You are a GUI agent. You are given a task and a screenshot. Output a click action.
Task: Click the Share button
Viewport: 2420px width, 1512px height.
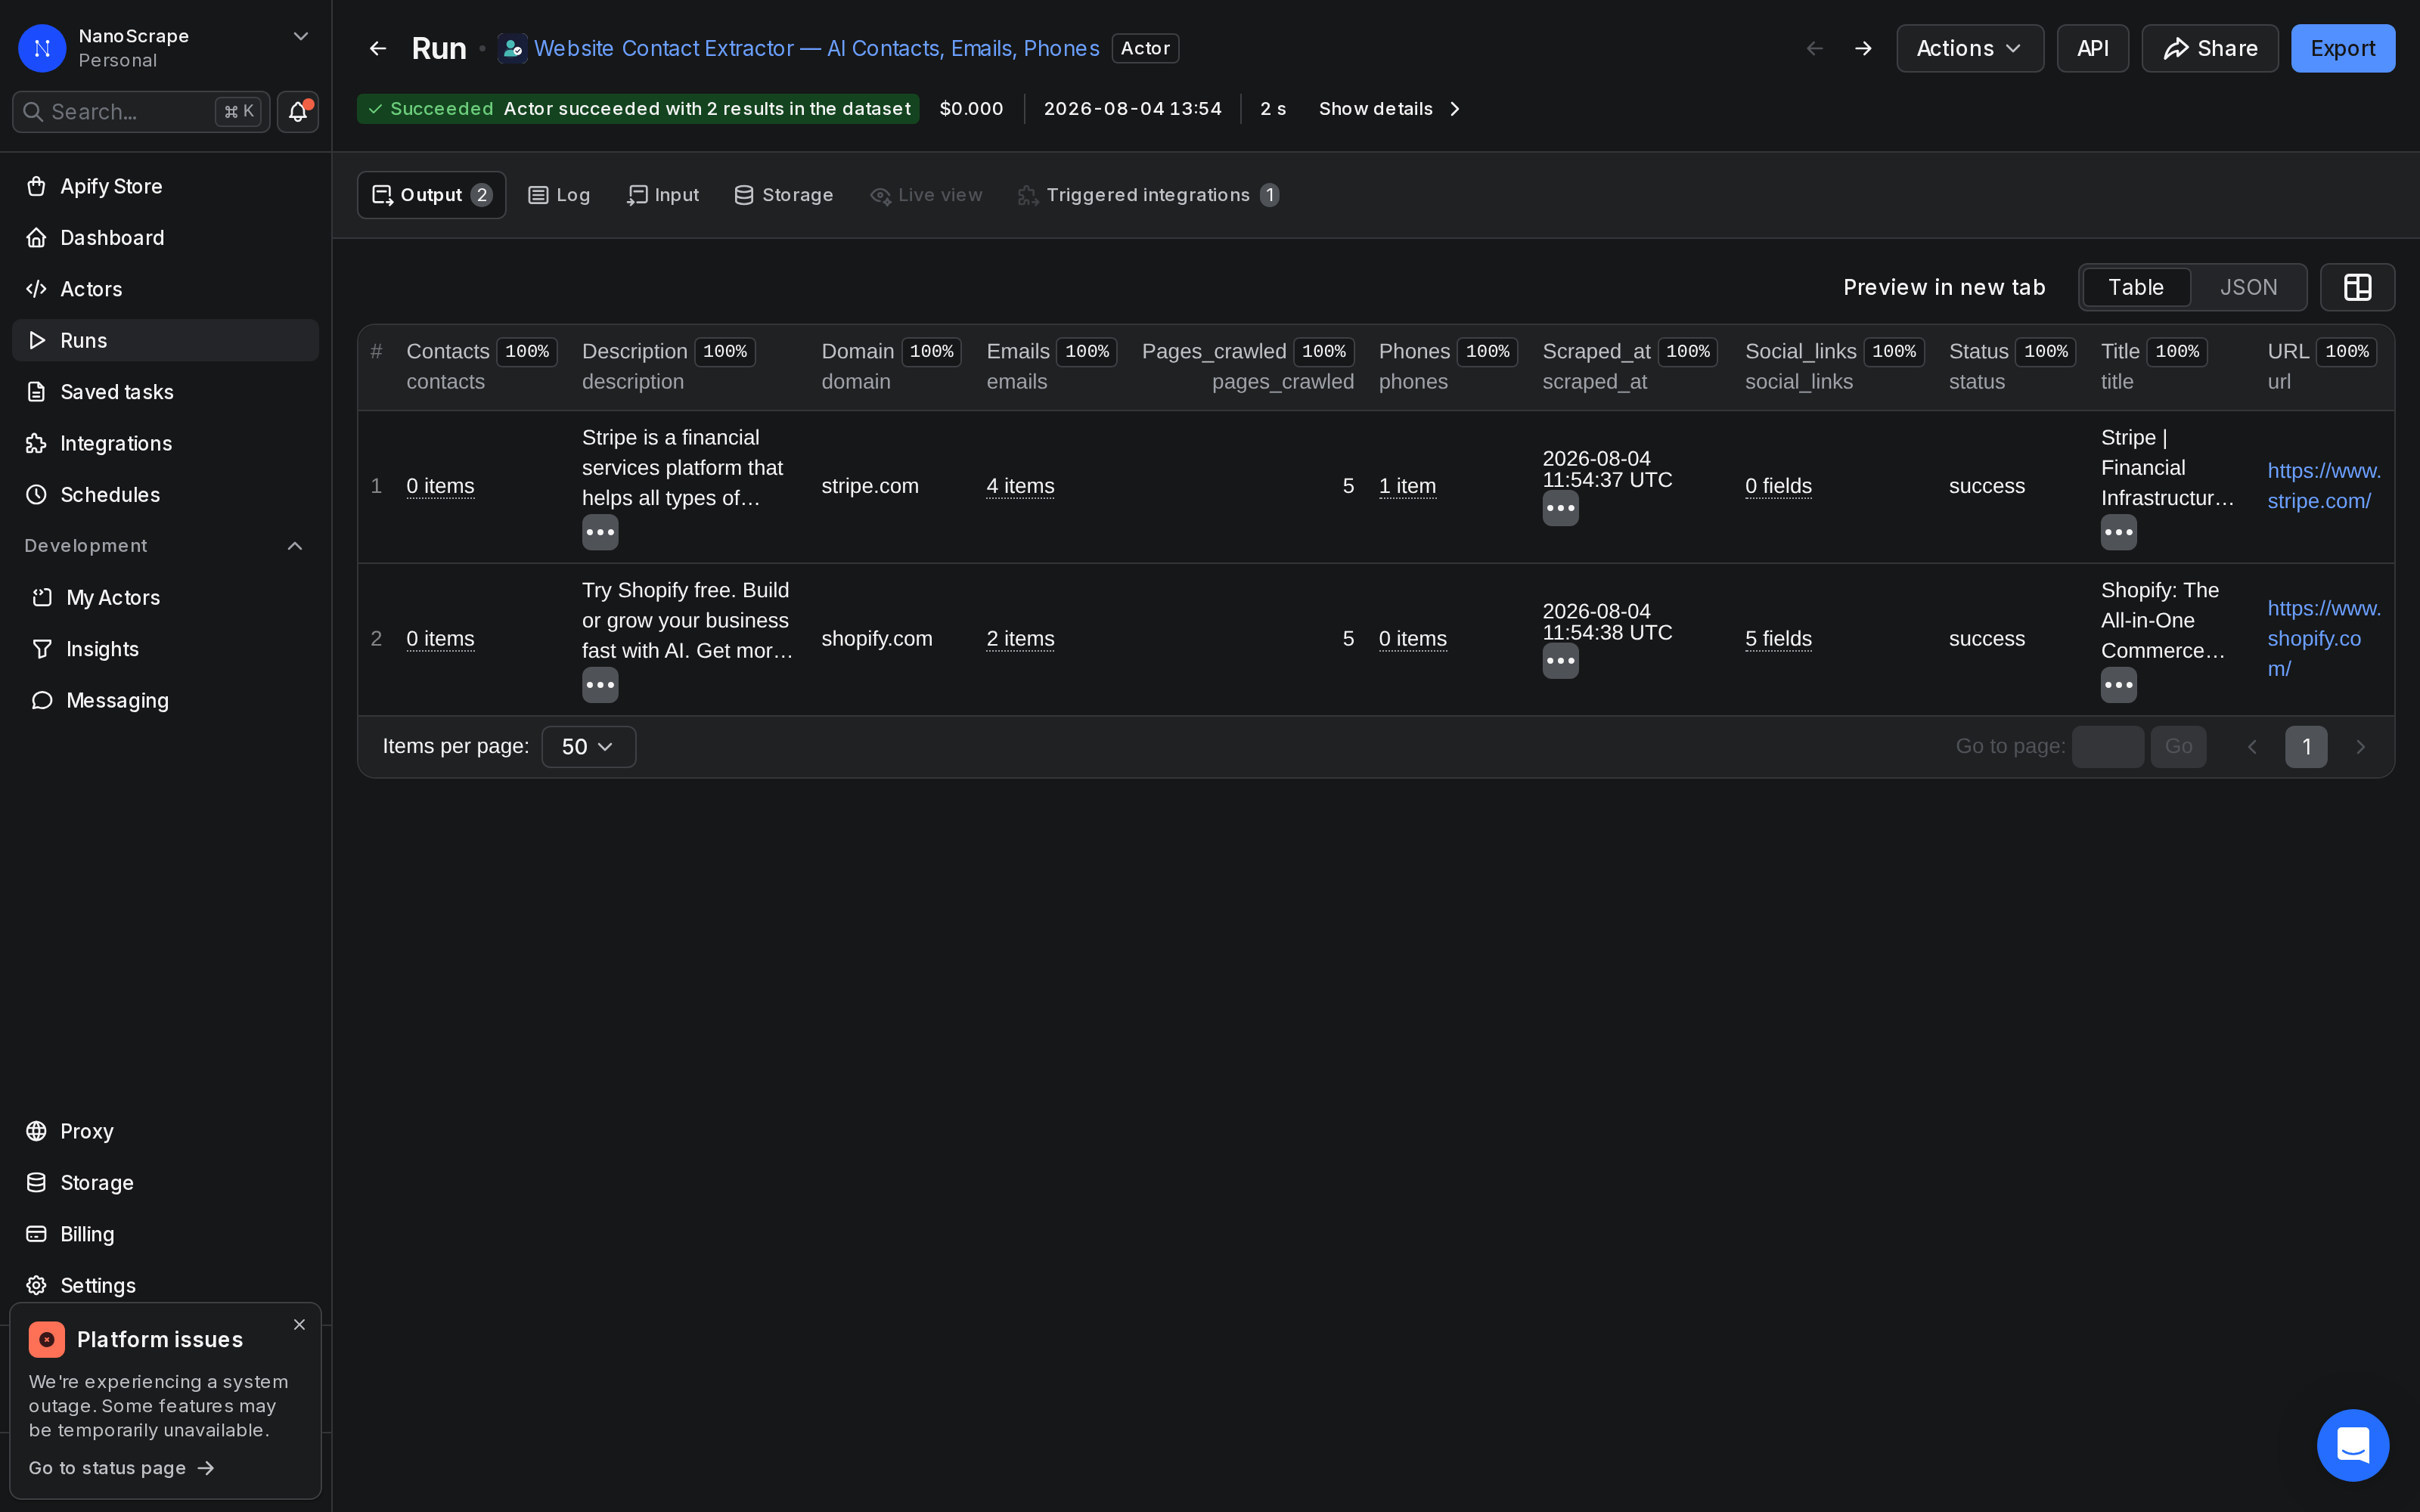(2210, 48)
